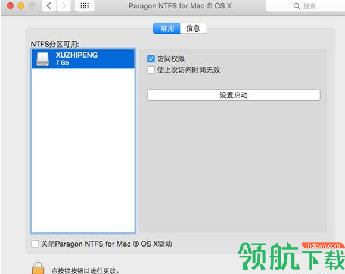Tick 关闭Paragon NTFS for Mac OS X驱动 checkbox
345x274 pixels.
coord(35,244)
